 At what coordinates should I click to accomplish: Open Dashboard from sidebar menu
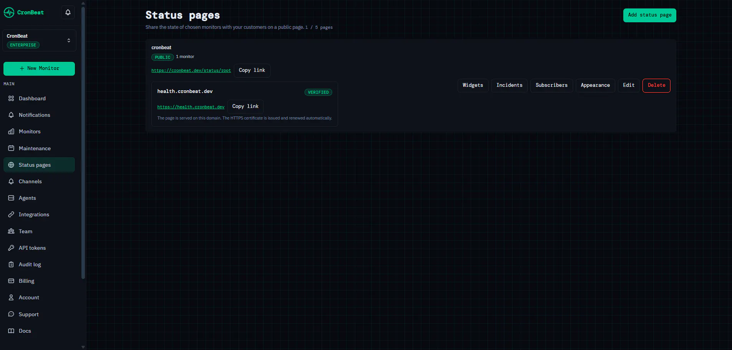[39, 98]
